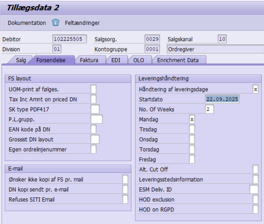
Task: Uncheck Håndtering af leveringsdage checkbox
Action: click(x=256, y=89)
